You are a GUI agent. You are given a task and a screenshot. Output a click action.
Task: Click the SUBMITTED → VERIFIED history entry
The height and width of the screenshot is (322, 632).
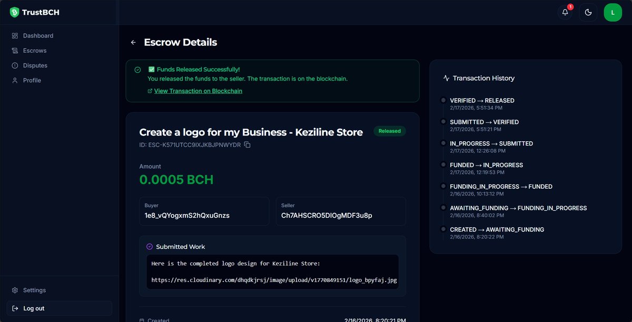point(484,122)
